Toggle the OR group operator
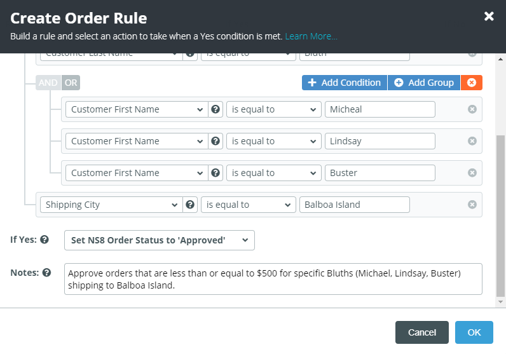The height and width of the screenshot is (354, 506). point(71,83)
